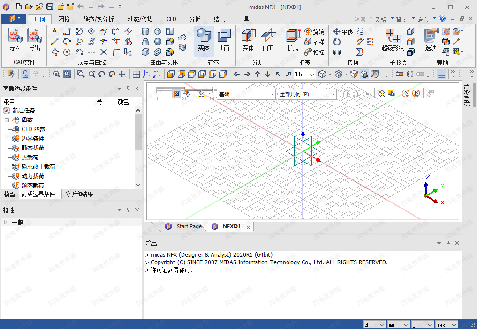Open the CFD ribbon tab
Viewport: 477px width, 329px height.
pyautogui.click(x=171, y=20)
